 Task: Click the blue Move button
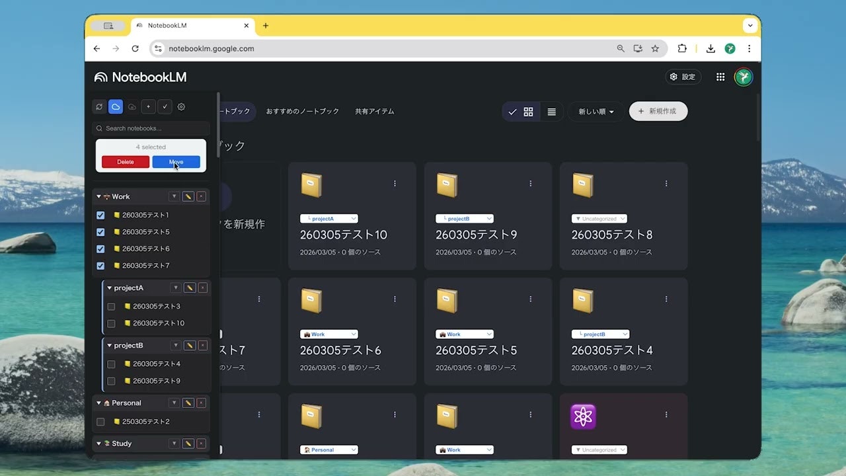pos(176,162)
